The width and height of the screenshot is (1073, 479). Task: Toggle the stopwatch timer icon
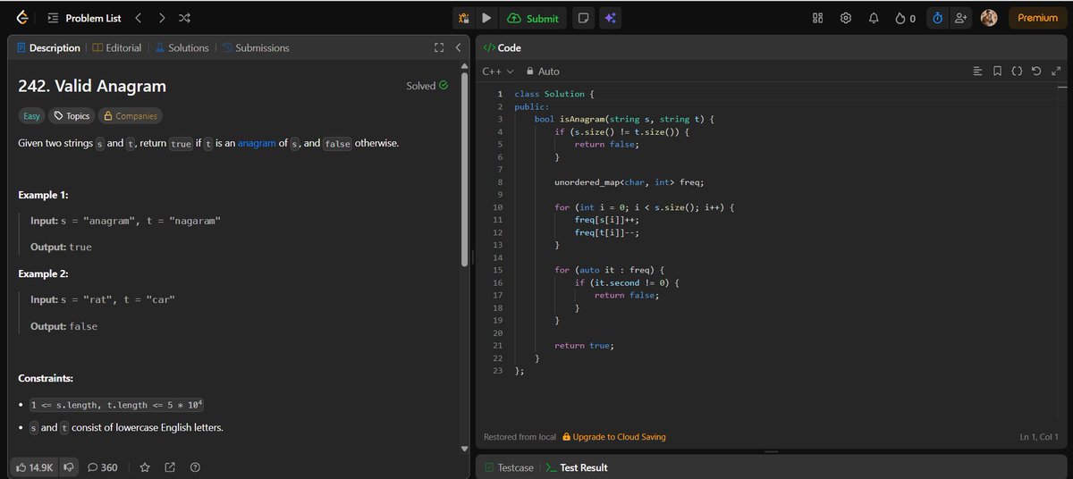(x=937, y=18)
